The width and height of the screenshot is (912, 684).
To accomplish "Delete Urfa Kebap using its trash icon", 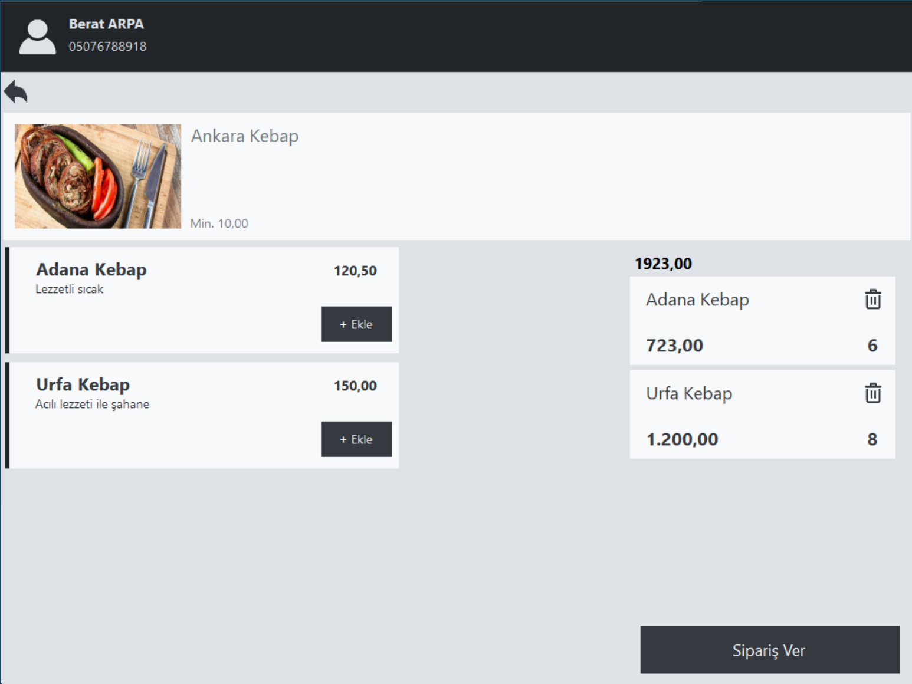I will click(x=872, y=393).
